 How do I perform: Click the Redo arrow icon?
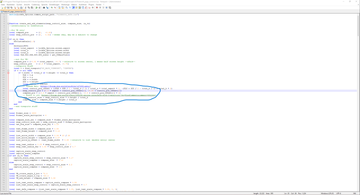tap(40, 8)
